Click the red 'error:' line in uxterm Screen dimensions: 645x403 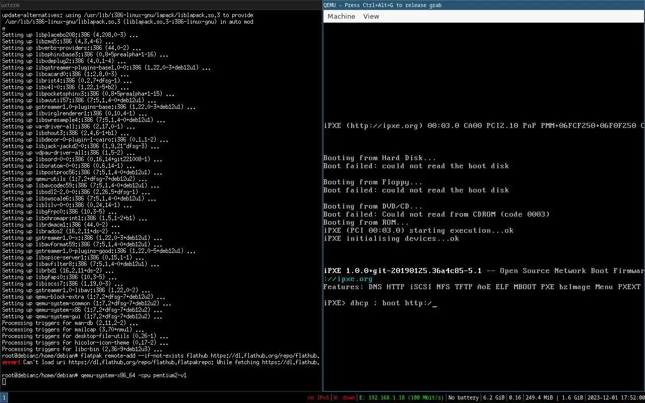161,362
